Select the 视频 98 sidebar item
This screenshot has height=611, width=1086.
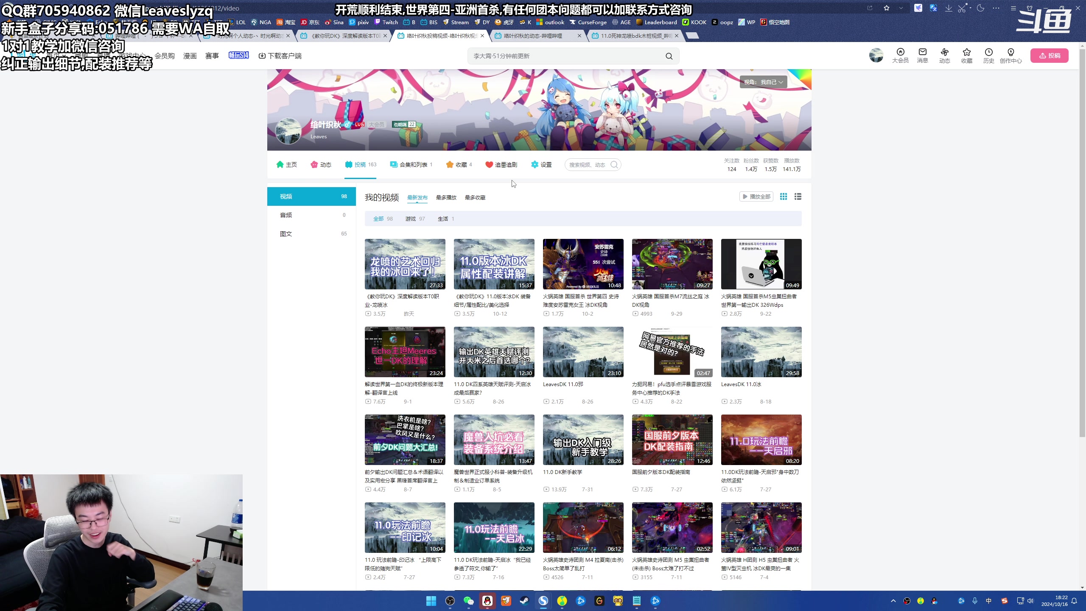point(311,196)
